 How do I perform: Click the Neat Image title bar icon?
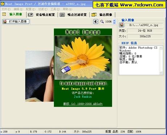point(3,4)
